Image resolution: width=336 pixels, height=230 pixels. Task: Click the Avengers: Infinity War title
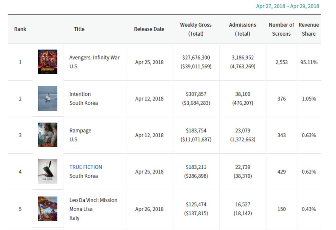point(94,57)
